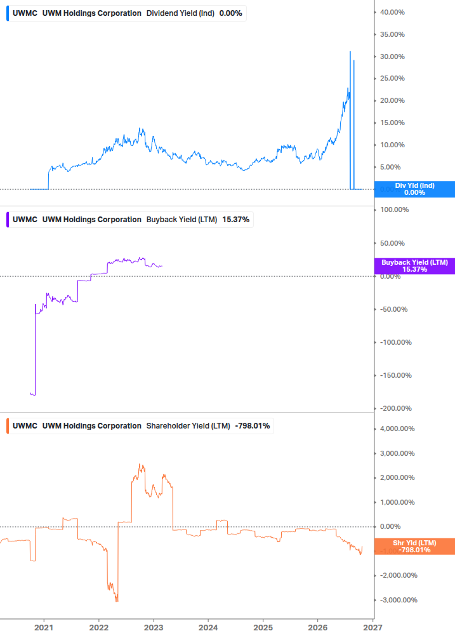Click the 10.00% tick on dividend yield axis
The image size is (455, 638).
[x=392, y=145]
